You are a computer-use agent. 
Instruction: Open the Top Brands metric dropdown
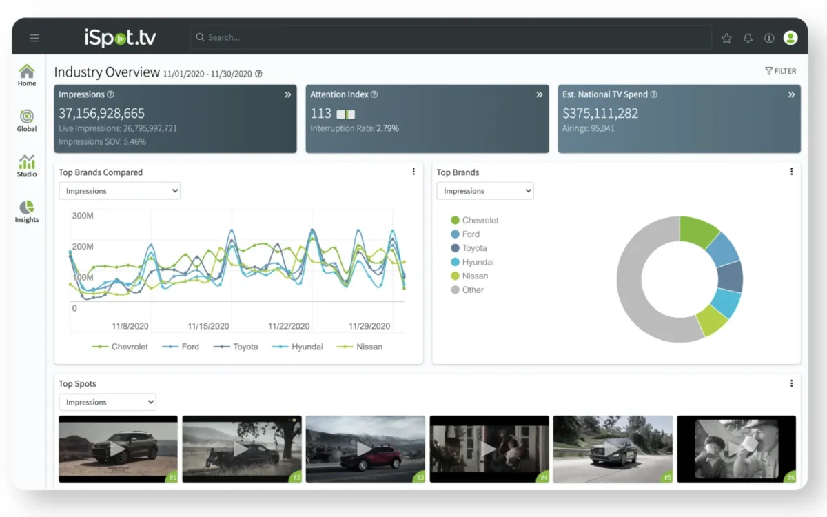[484, 190]
